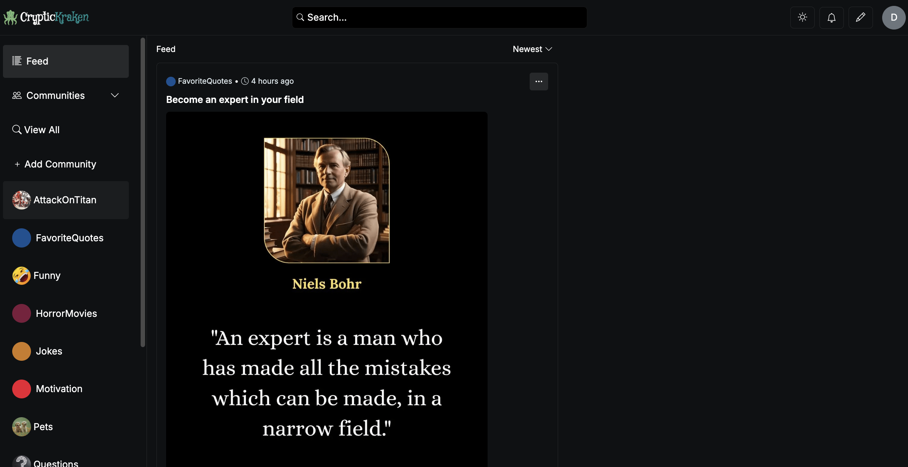Open the Funny community emoji icon
The height and width of the screenshot is (467, 908).
21,276
